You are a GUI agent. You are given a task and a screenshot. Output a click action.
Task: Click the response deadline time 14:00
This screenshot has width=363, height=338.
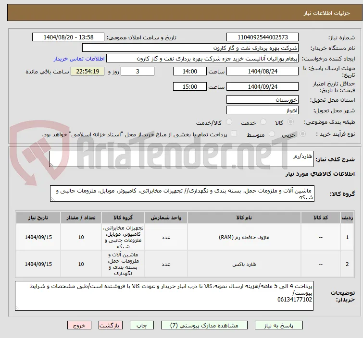pyautogui.click(x=190, y=71)
